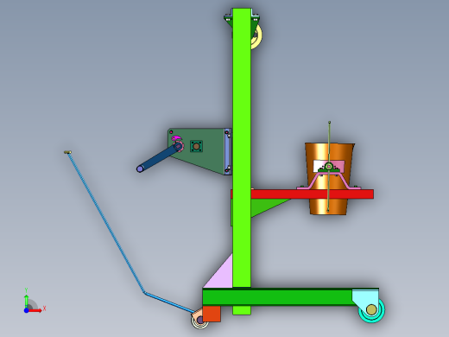Select the green bearing on bucket front

pyautogui.click(x=329, y=168)
